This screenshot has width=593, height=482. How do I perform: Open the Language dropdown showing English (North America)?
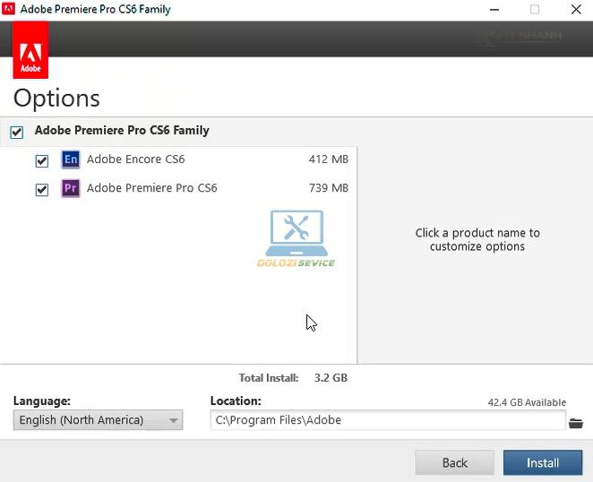pyautogui.click(x=98, y=420)
